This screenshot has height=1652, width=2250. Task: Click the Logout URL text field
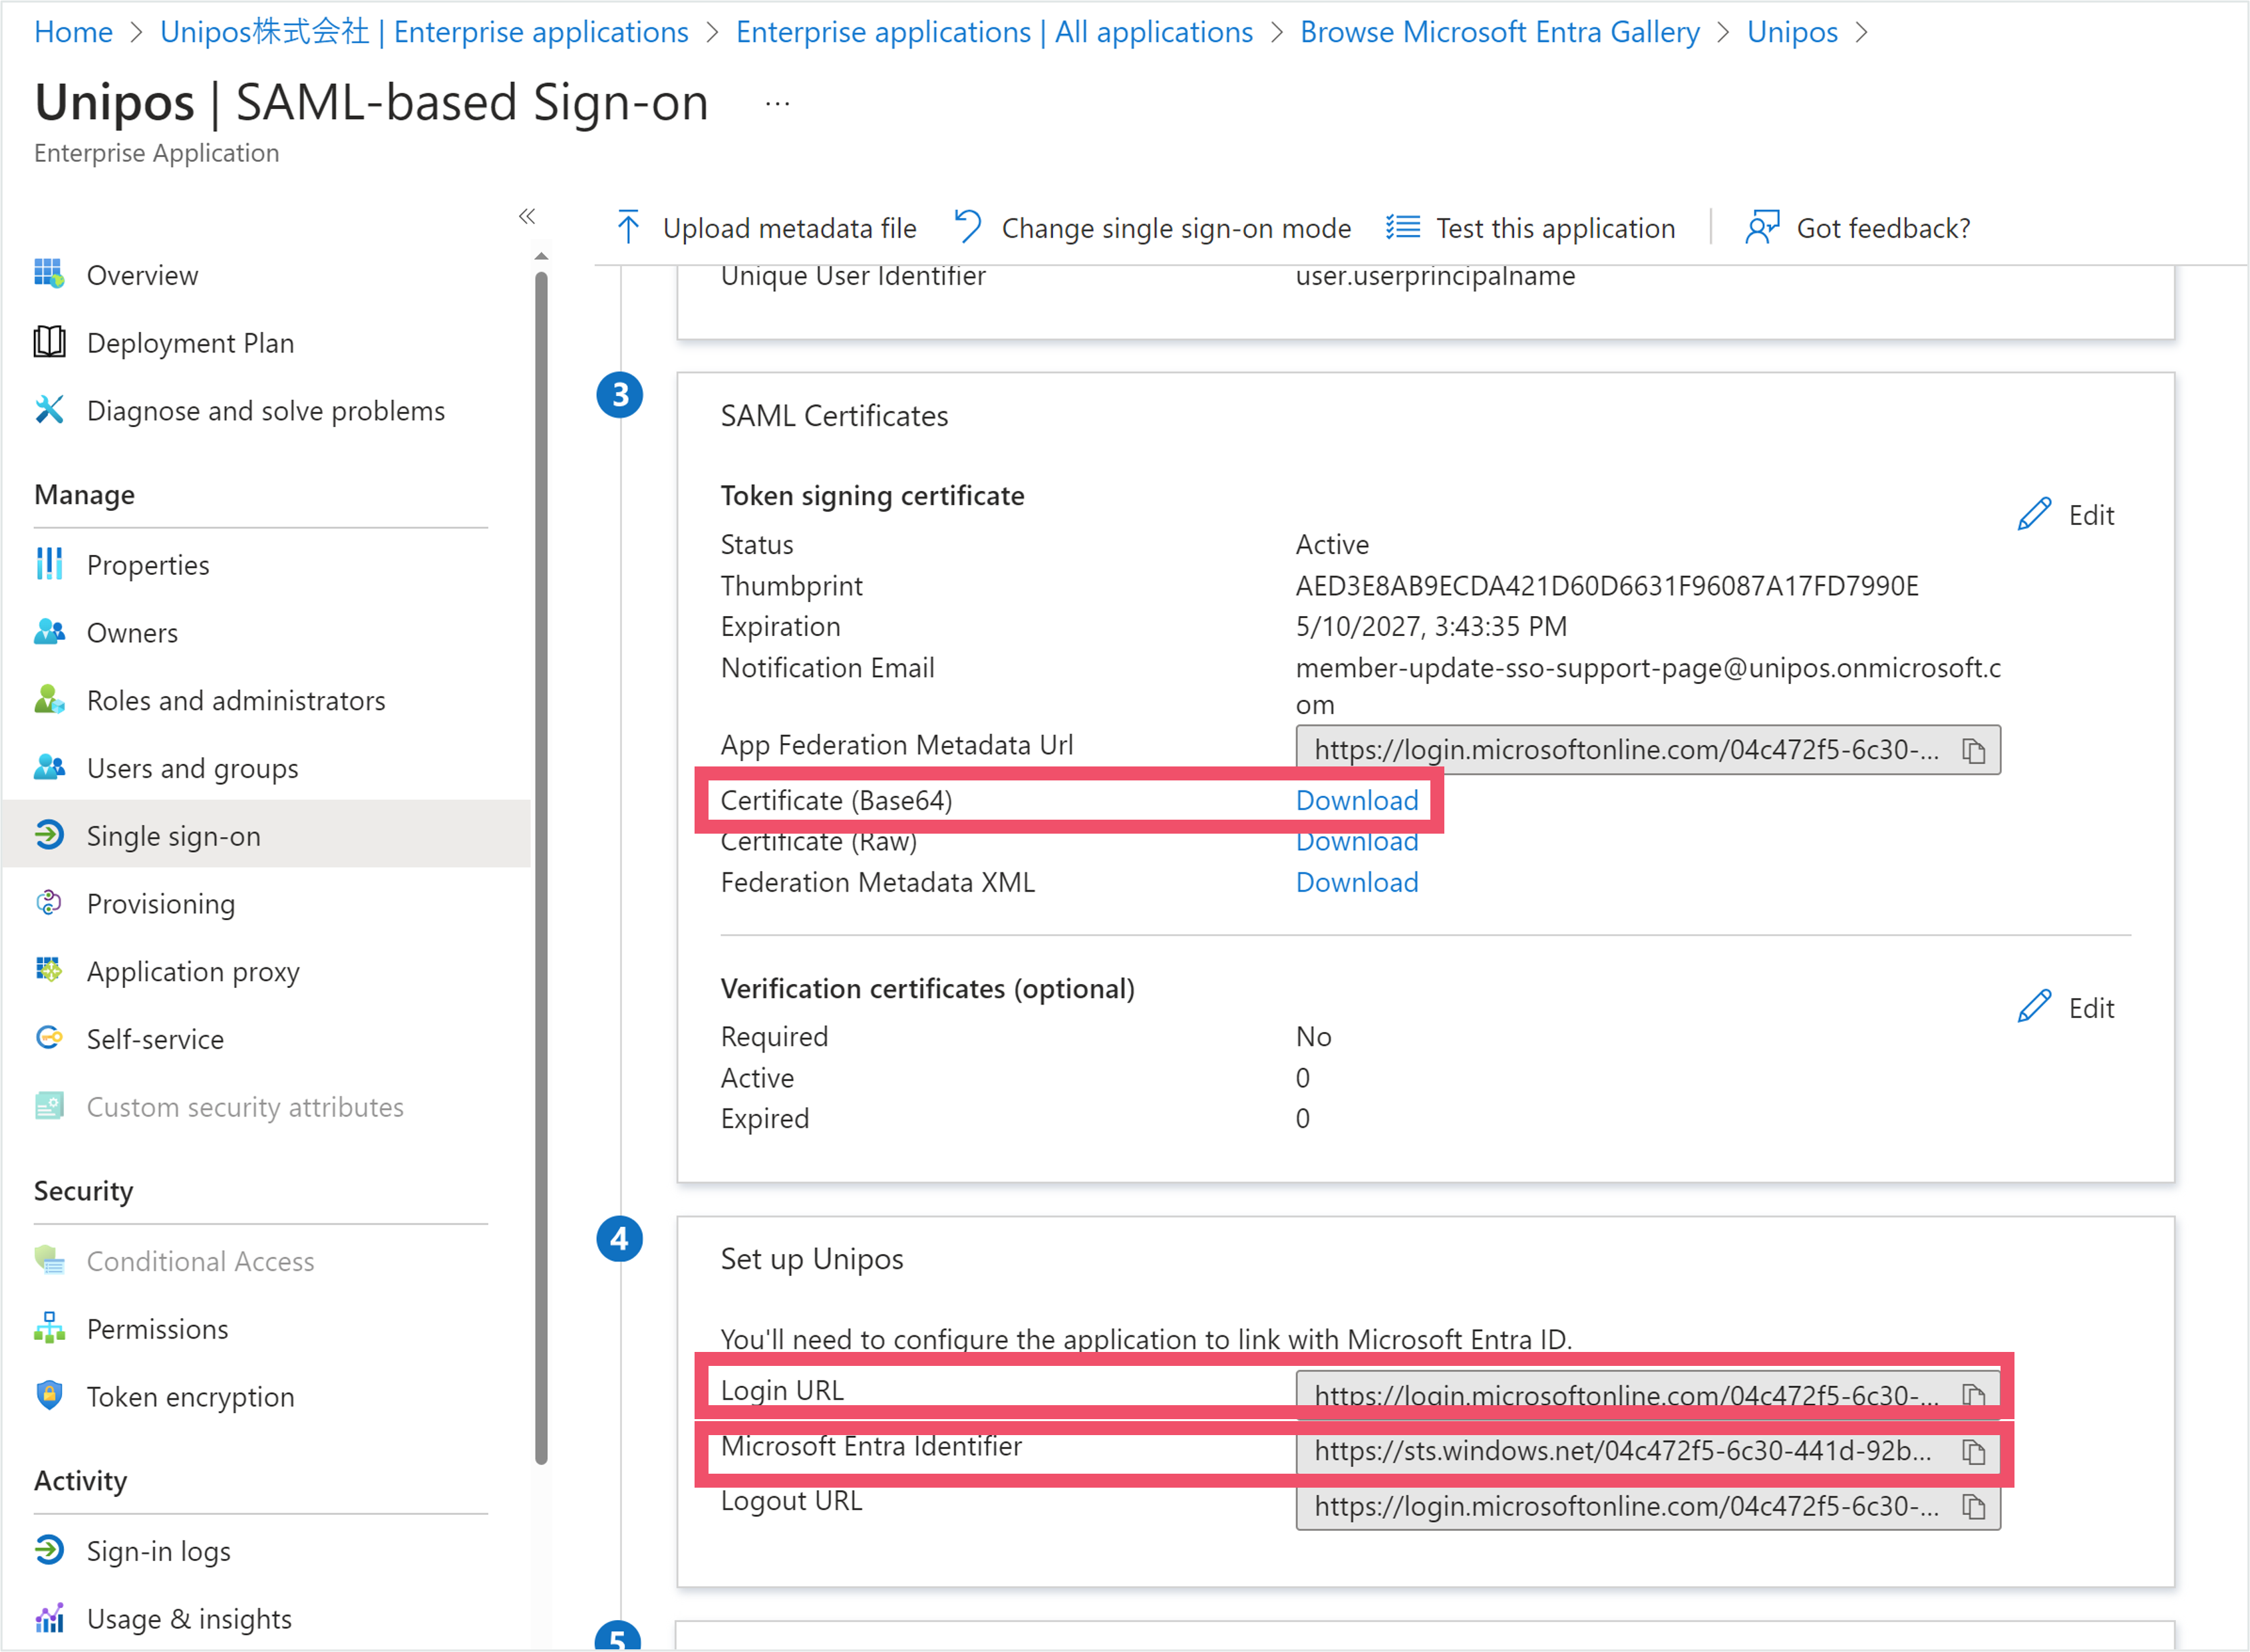pyautogui.click(x=1648, y=1507)
